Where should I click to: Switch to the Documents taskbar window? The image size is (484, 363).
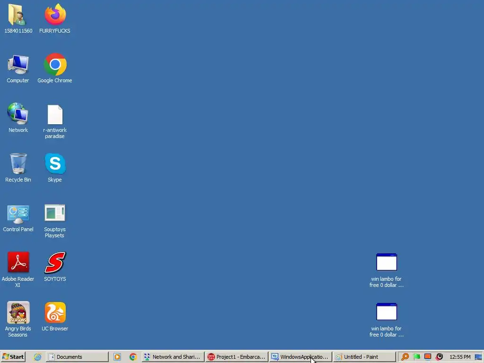point(77,357)
